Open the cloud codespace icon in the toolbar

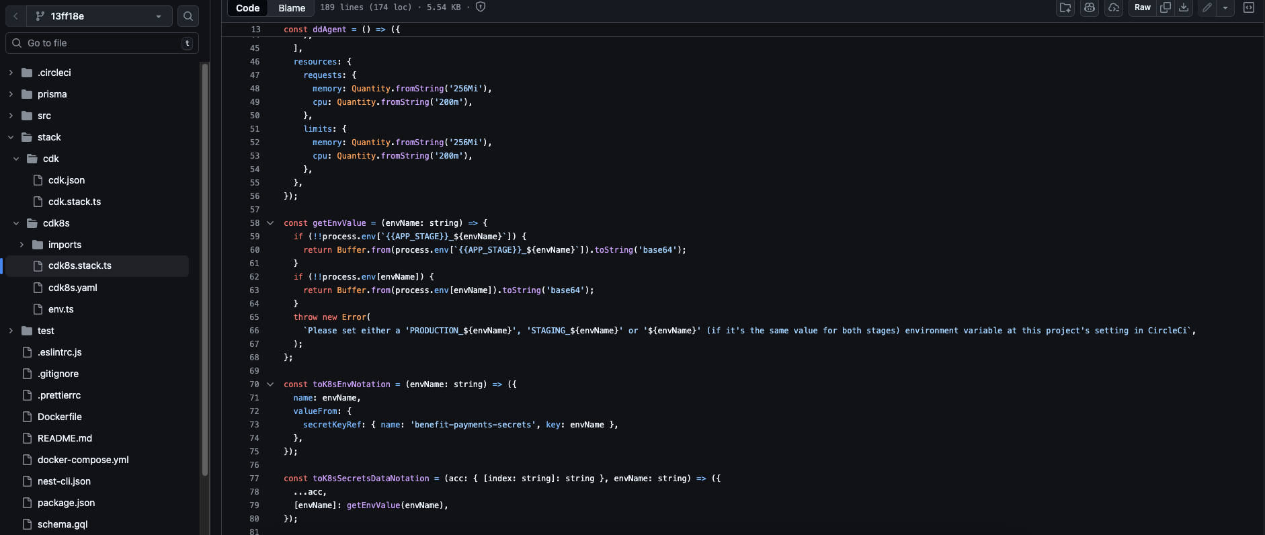point(1114,7)
